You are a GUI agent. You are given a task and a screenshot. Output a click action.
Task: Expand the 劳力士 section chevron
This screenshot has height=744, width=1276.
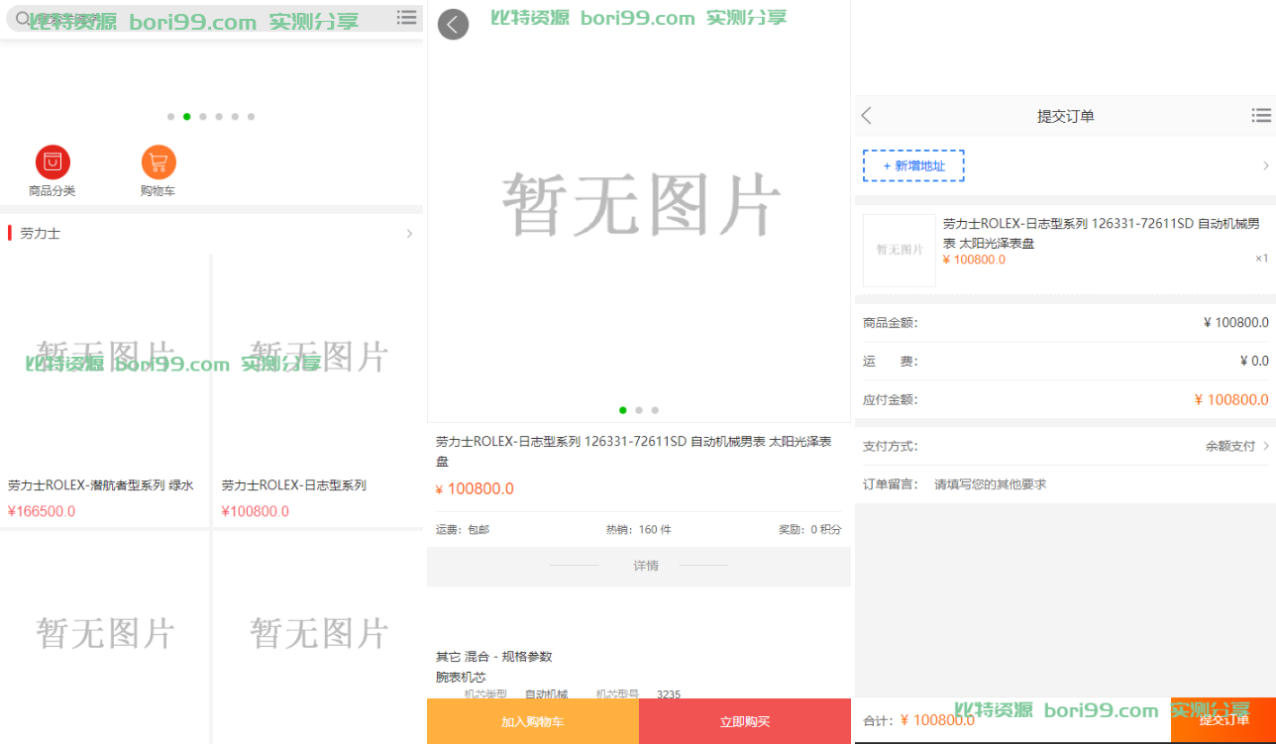(409, 234)
